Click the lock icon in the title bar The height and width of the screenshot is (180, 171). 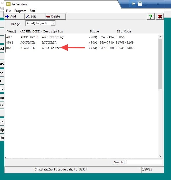point(140,4)
